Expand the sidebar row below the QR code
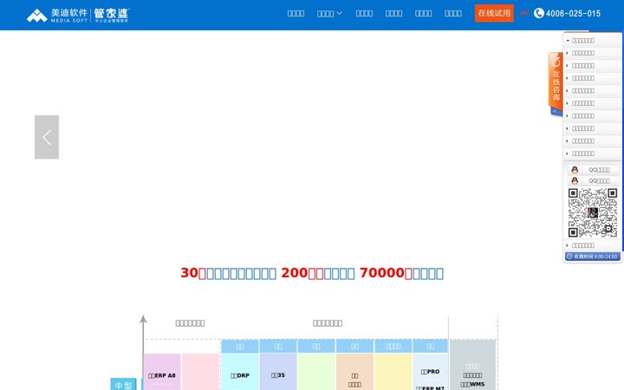624x390 pixels. tap(593, 245)
